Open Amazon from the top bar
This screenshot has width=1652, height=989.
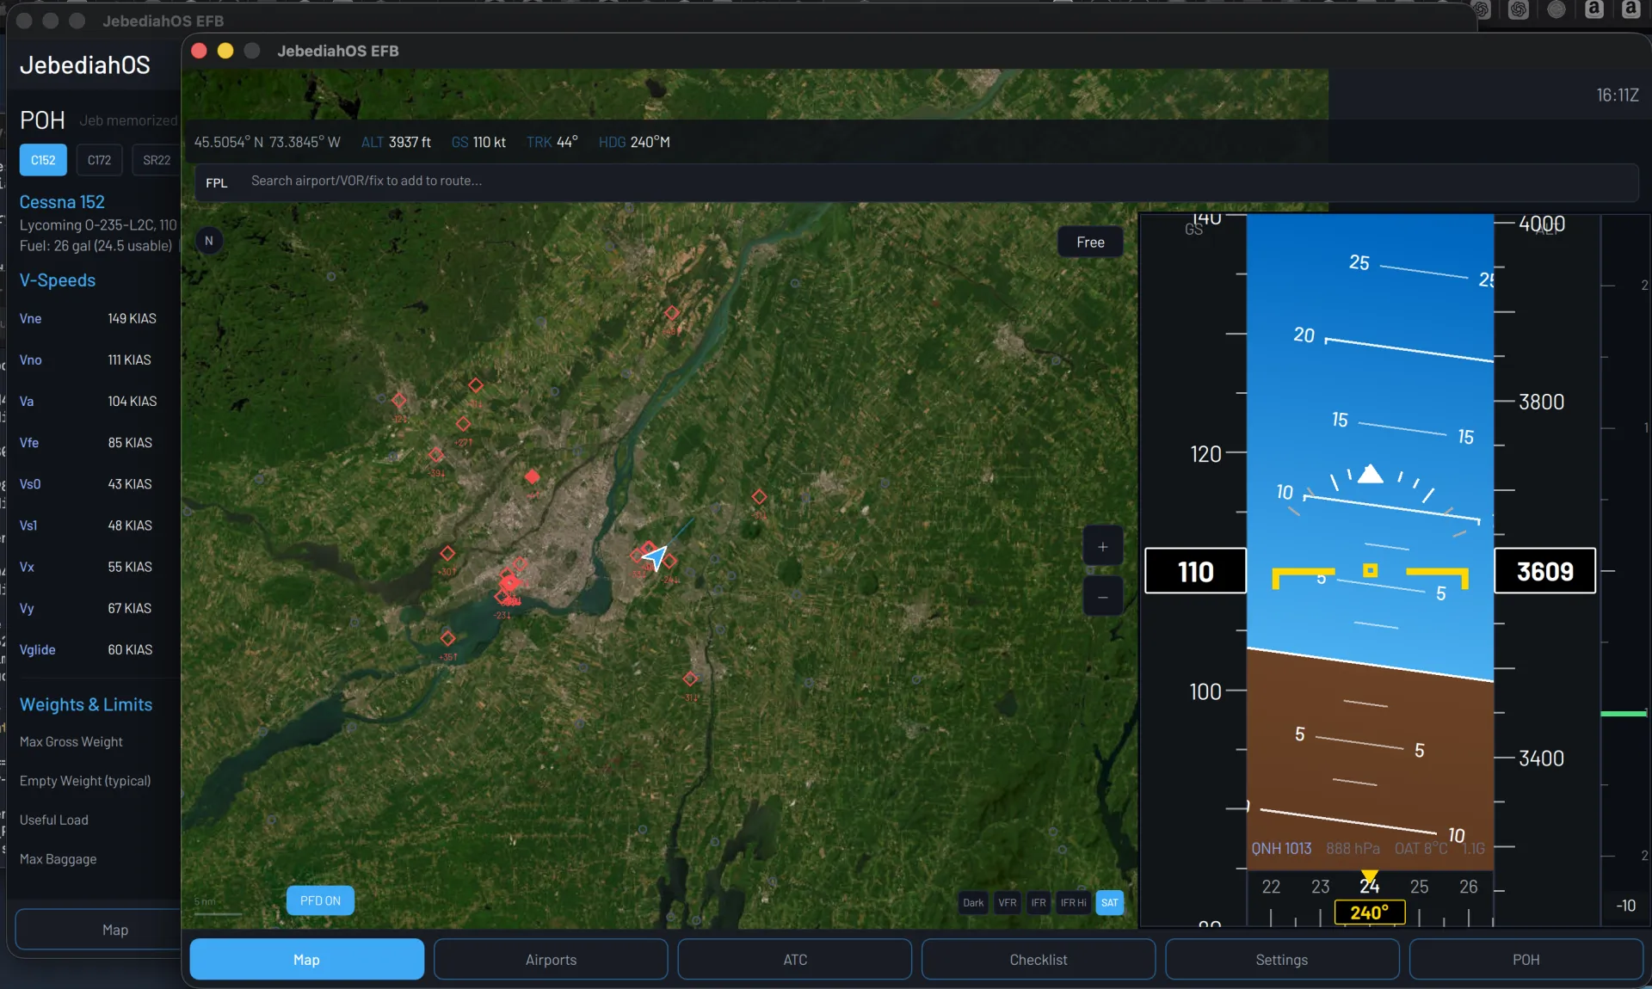pyautogui.click(x=1594, y=9)
